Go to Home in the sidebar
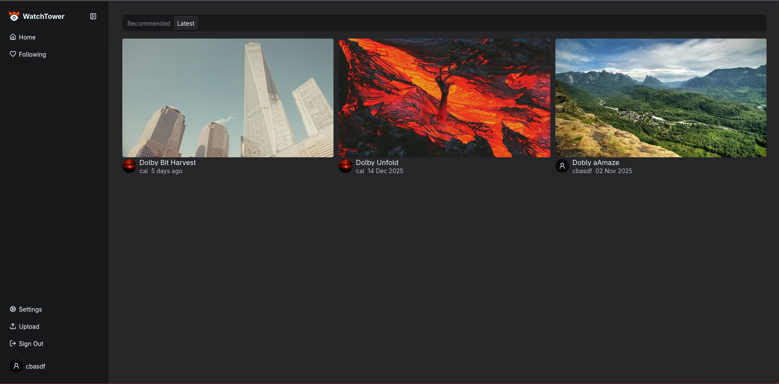This screenshot has height=384, width=779. tap(27, 37)
